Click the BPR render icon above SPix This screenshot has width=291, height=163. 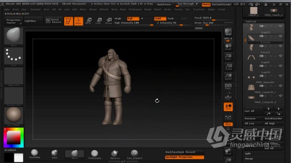(228, 32)
